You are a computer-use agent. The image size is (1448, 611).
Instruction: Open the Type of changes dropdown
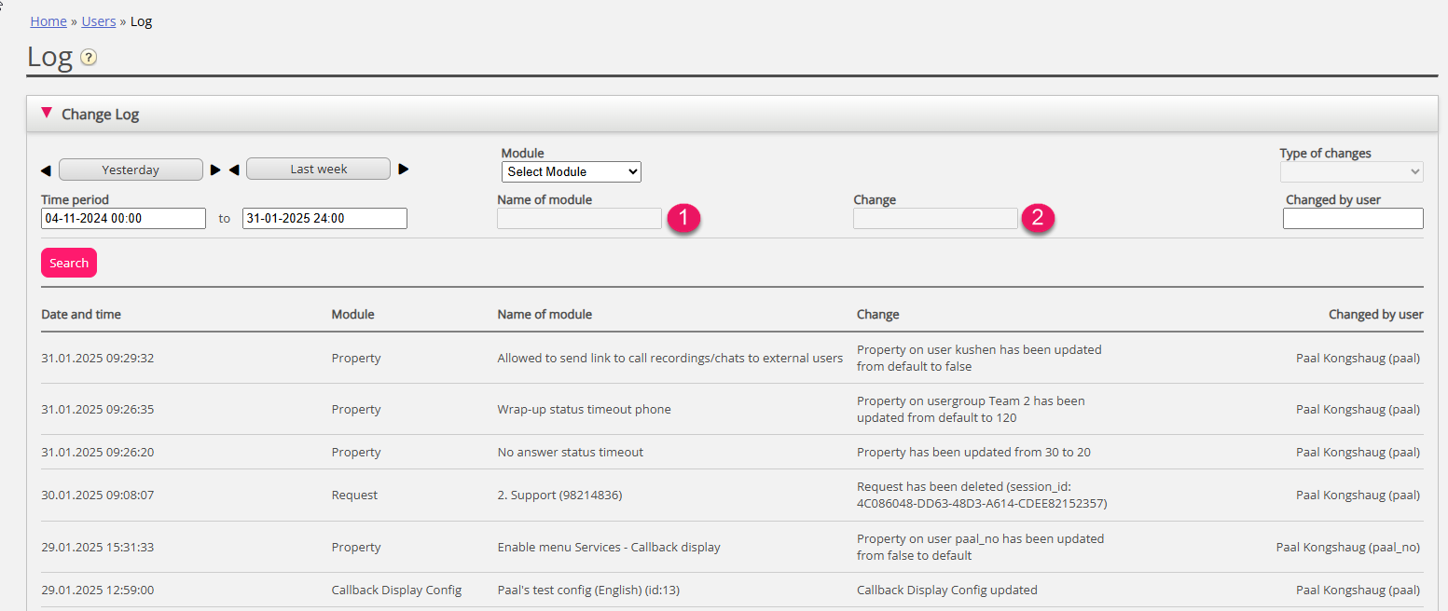click(1351, 172)
